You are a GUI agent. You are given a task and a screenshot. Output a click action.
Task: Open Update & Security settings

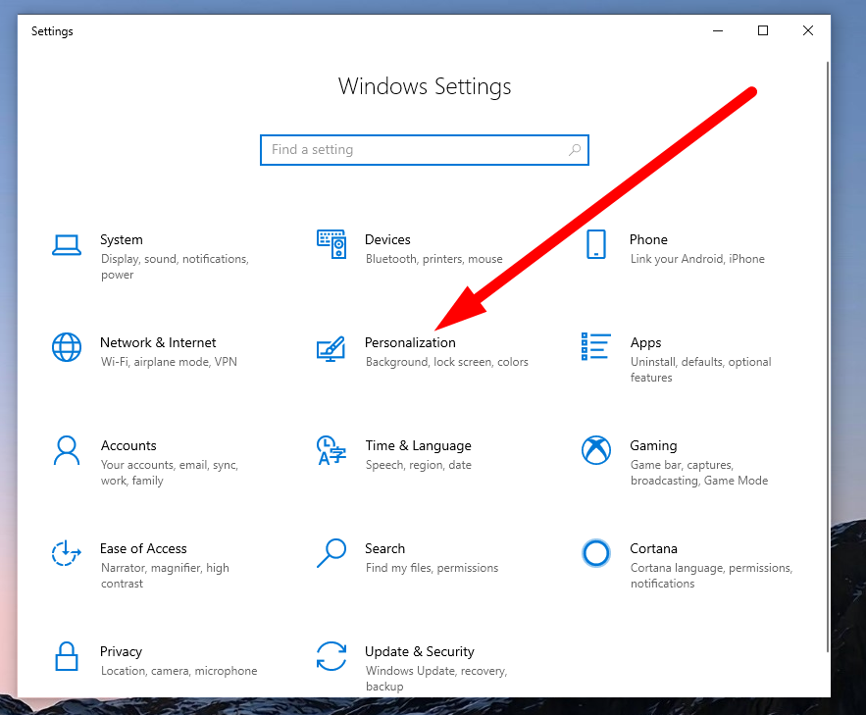tap(419, 651)
